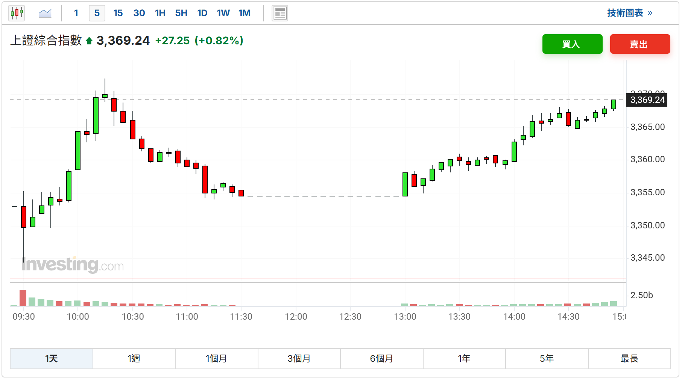Click the 上證綜合指數 title
The width and height of the screenshot is (682, 379).
[46, 40]
